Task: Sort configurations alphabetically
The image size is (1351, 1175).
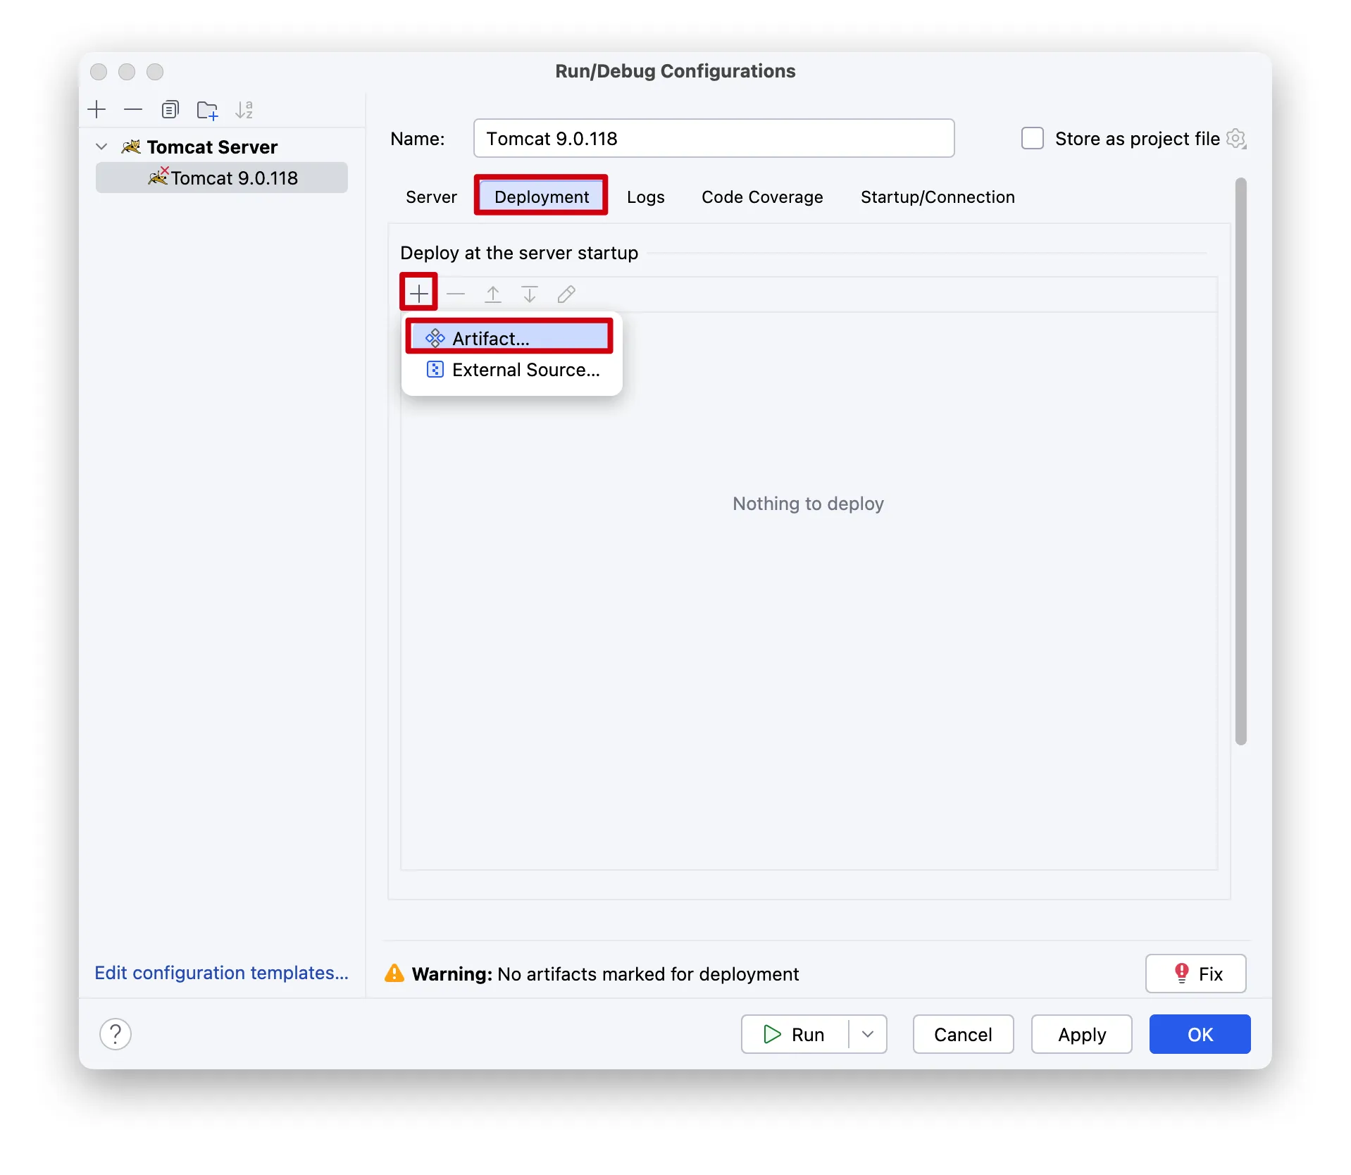Action: point(244,110)
